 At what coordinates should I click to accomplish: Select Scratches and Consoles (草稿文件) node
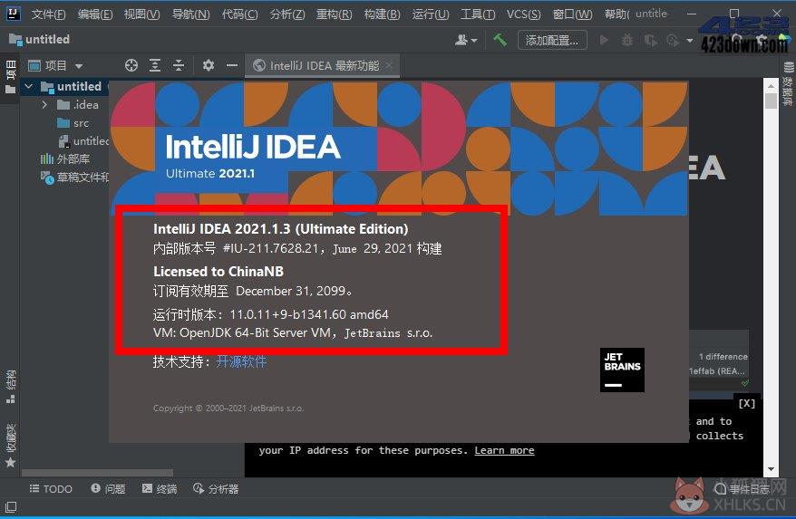74,178
